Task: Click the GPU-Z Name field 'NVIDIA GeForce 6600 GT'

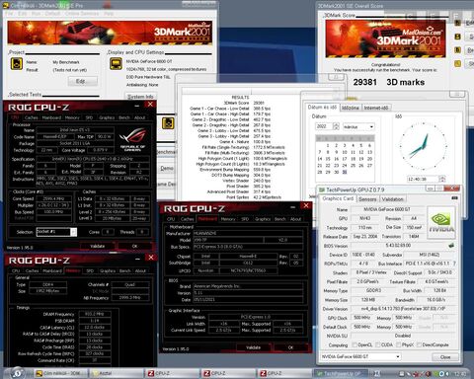Action: pyautogui.click(x=387, y=209)
